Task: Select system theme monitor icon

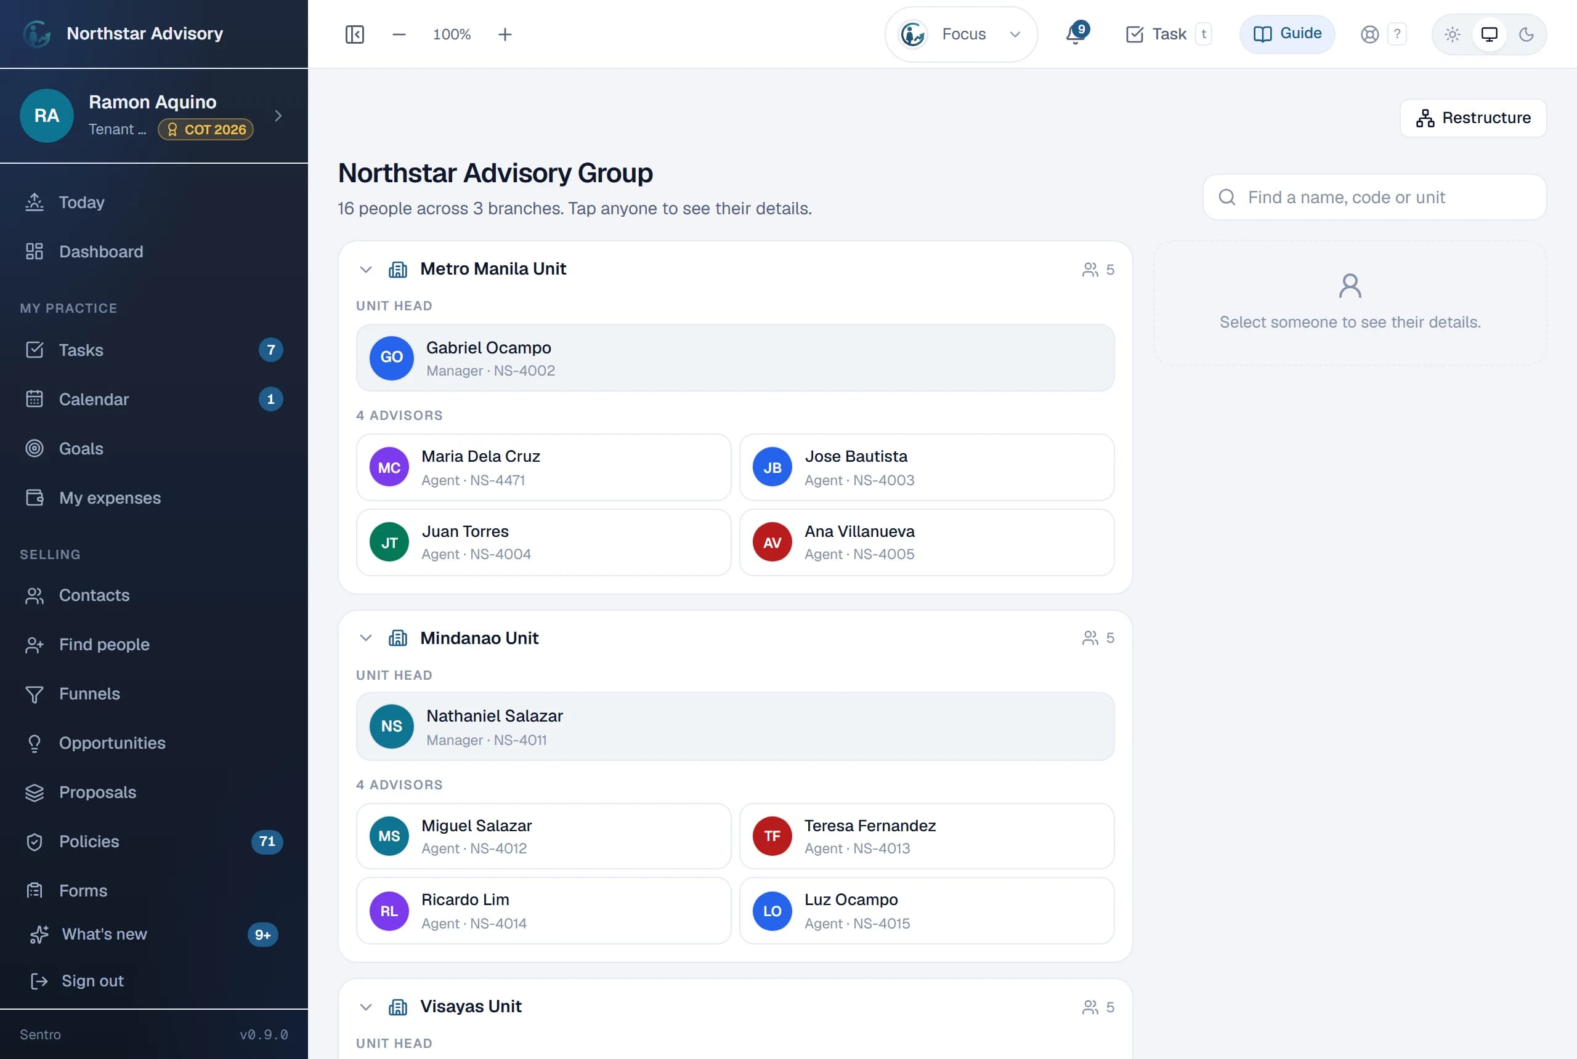Action: tap(1489, 34)
